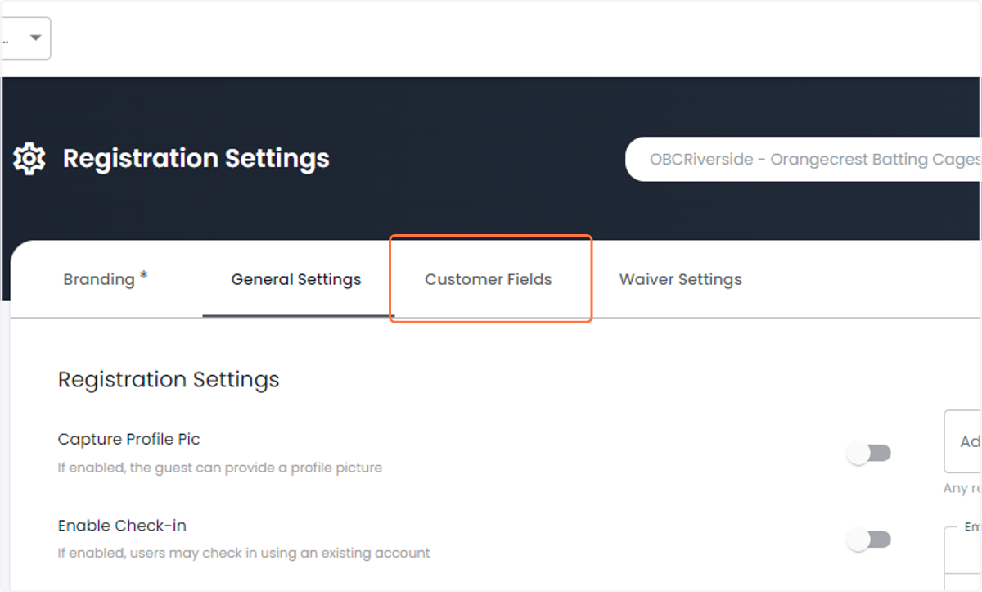Toggle the Capture Profile Pic switch
The image size is (982, 592).
(869, 453)
